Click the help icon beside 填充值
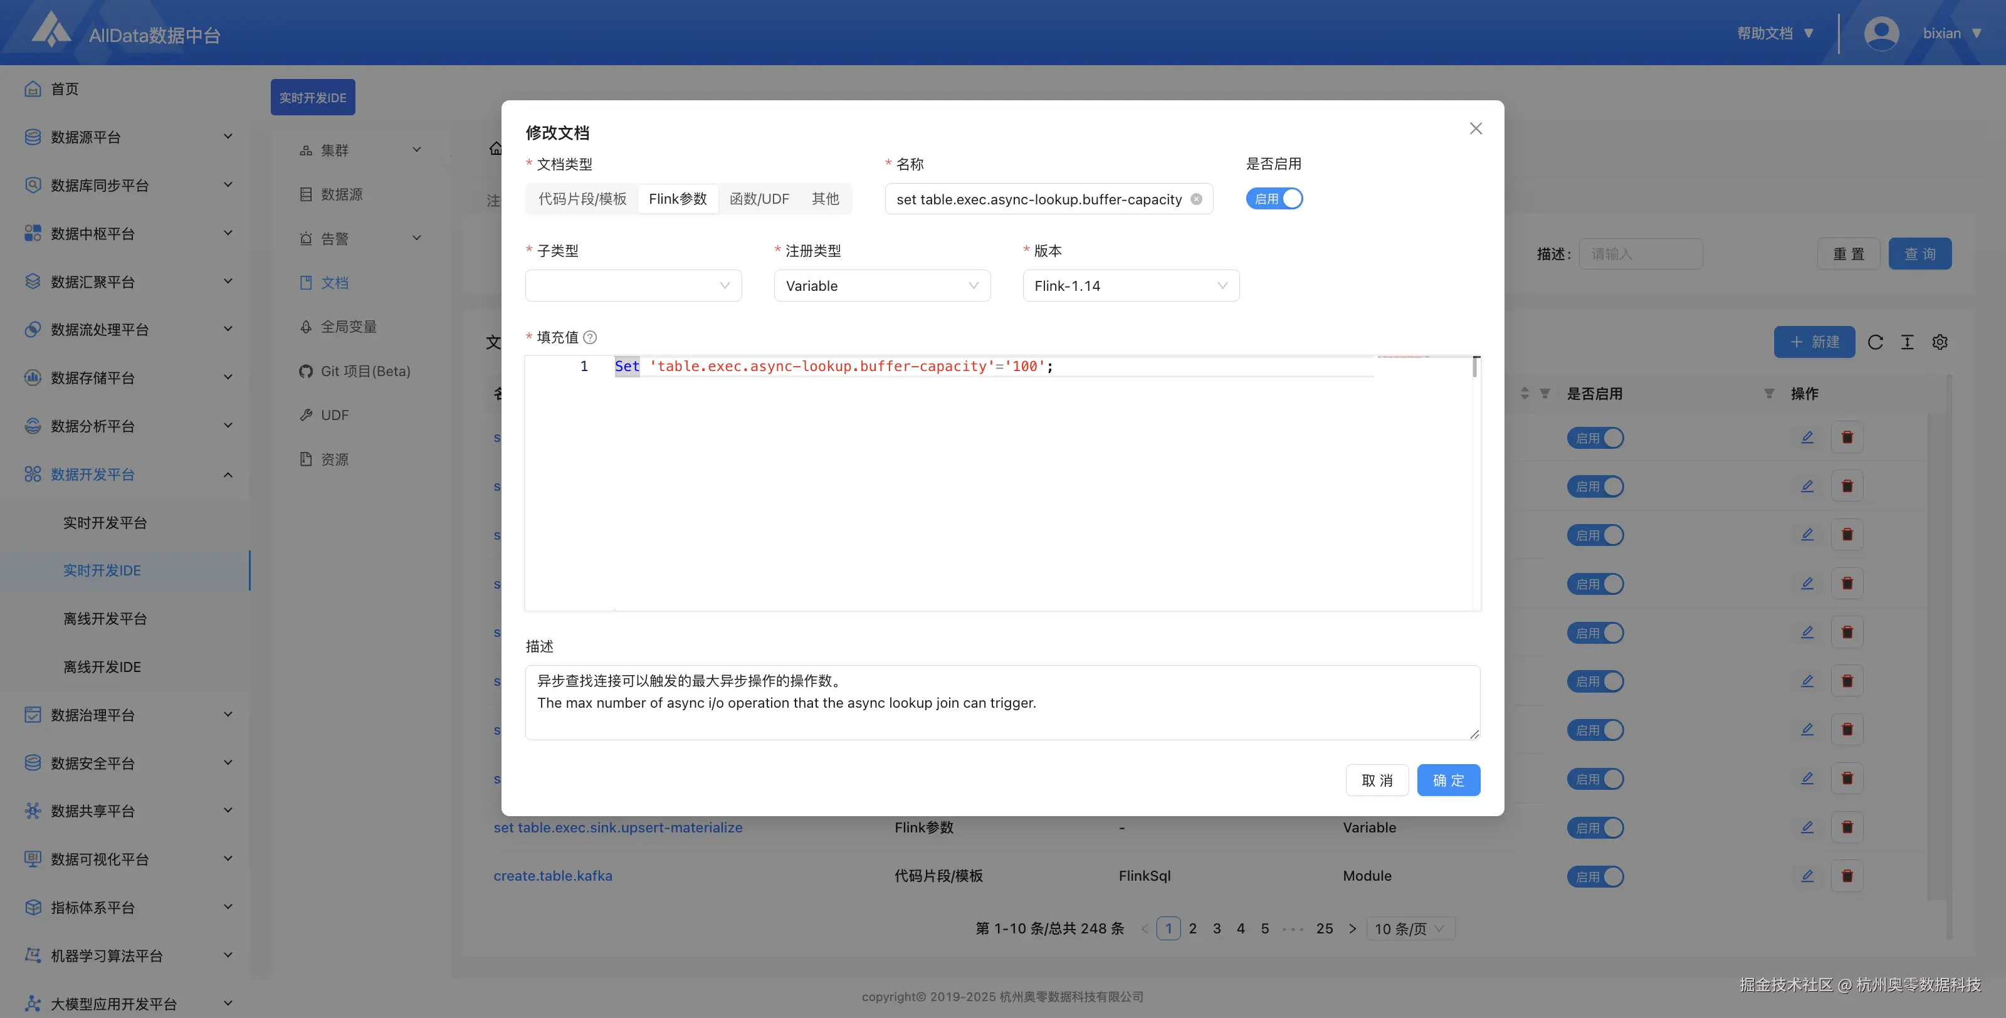The height and width of the screenshot is (1018, 2006). (591, 337)
